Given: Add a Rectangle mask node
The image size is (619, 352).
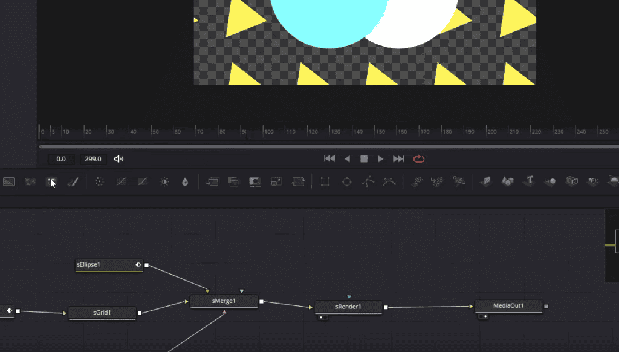Looking at the screenshot, I should click(325, 181).
